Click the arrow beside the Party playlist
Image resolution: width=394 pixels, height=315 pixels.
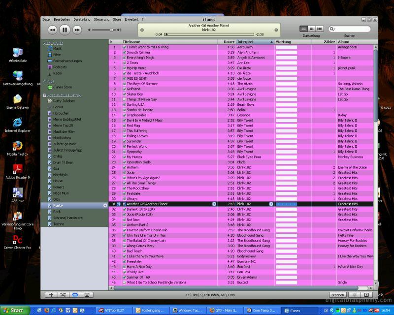[105, 205]
